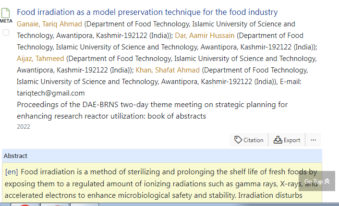Click the tag icon beside Citation
The width and height of the screenshot is (339, 206).
pos(238,140)
